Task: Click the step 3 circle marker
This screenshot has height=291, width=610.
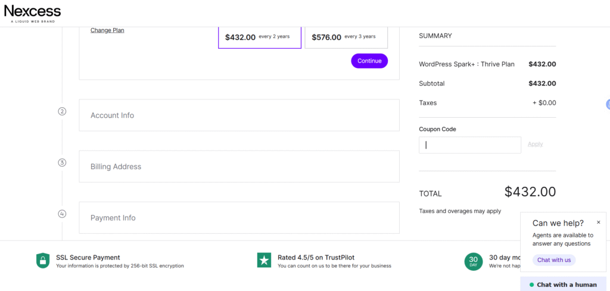Action: coord(62,162)
